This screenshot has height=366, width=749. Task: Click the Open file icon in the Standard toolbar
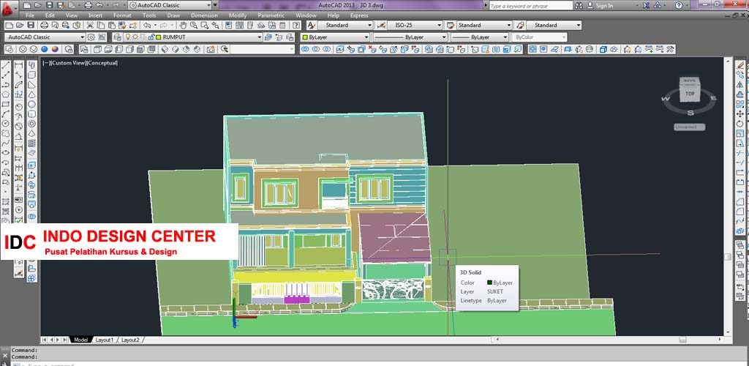[x=20, y=26]
